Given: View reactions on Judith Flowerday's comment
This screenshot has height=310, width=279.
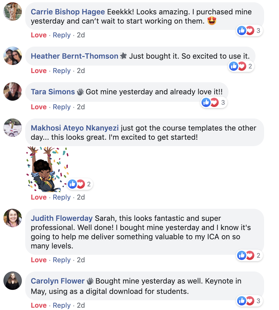Looking at the screenshot, I should coord(249,255).
